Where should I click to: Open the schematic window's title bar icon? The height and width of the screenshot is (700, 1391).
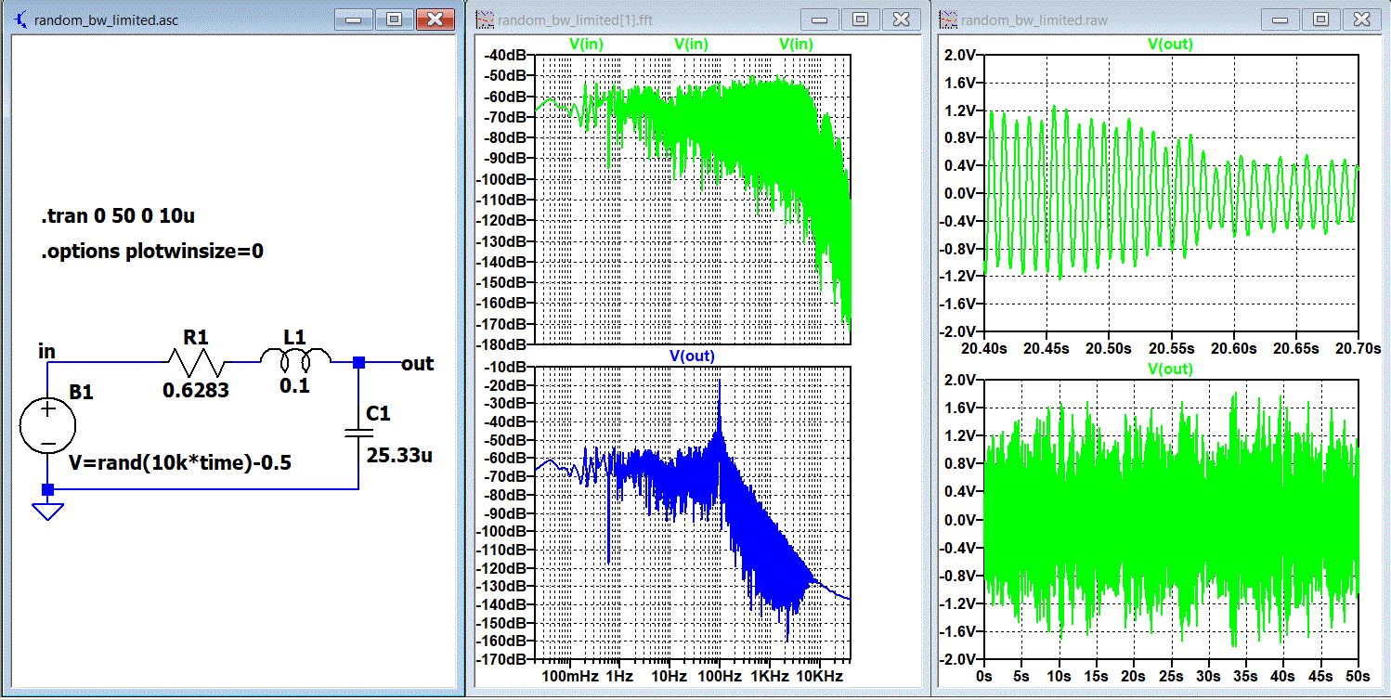21,20
